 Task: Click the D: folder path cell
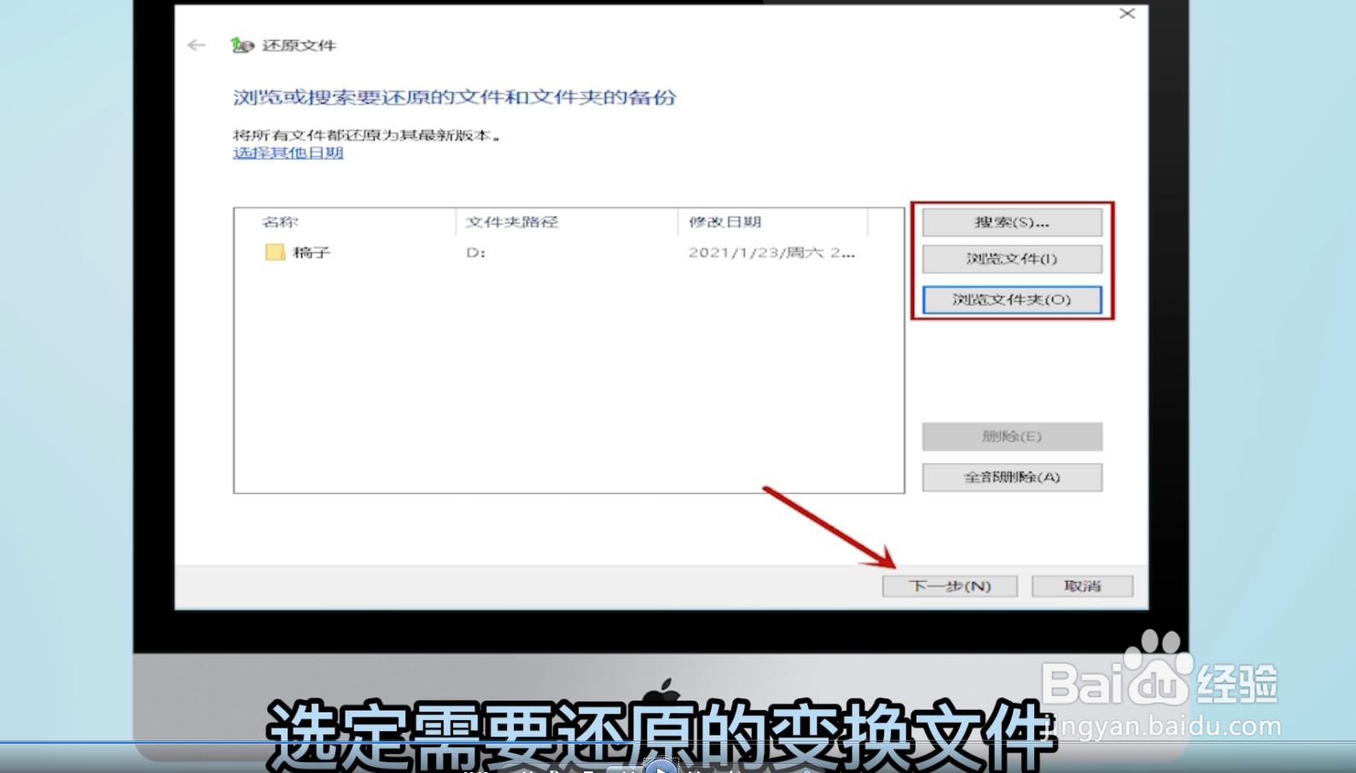[x=476, y=253]
